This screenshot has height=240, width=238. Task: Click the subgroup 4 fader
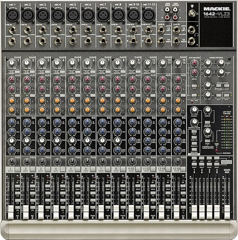pos(217,212)
